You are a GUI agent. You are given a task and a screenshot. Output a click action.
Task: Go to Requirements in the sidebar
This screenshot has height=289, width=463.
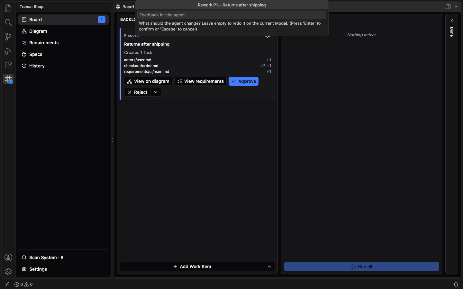[x=63, y=43]
